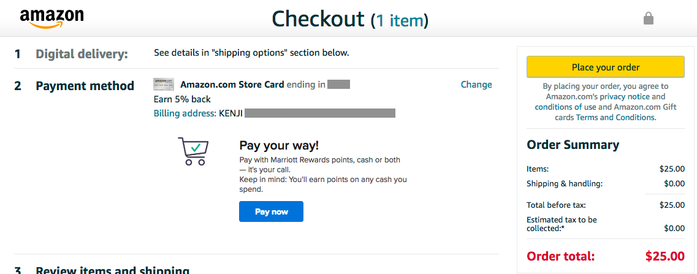Viewport: 697px width, 274px height.
Task: Change the payment method
Action: [x=476, y=85]
